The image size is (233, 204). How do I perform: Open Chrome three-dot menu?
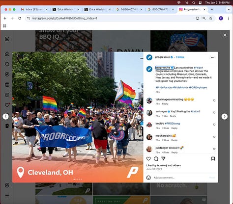click(x=229, y=18)
